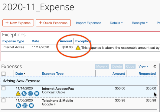Collapse the Expenses panel with double chevron
Viewport: 160px width, 112px height.
coord(155,66)
